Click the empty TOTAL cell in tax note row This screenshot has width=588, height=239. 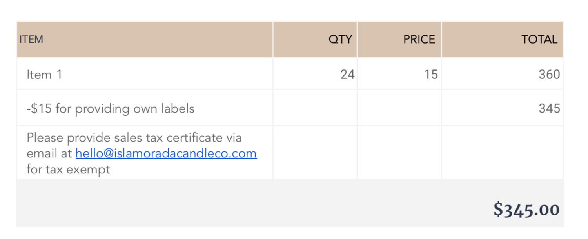tap(503, 153)
